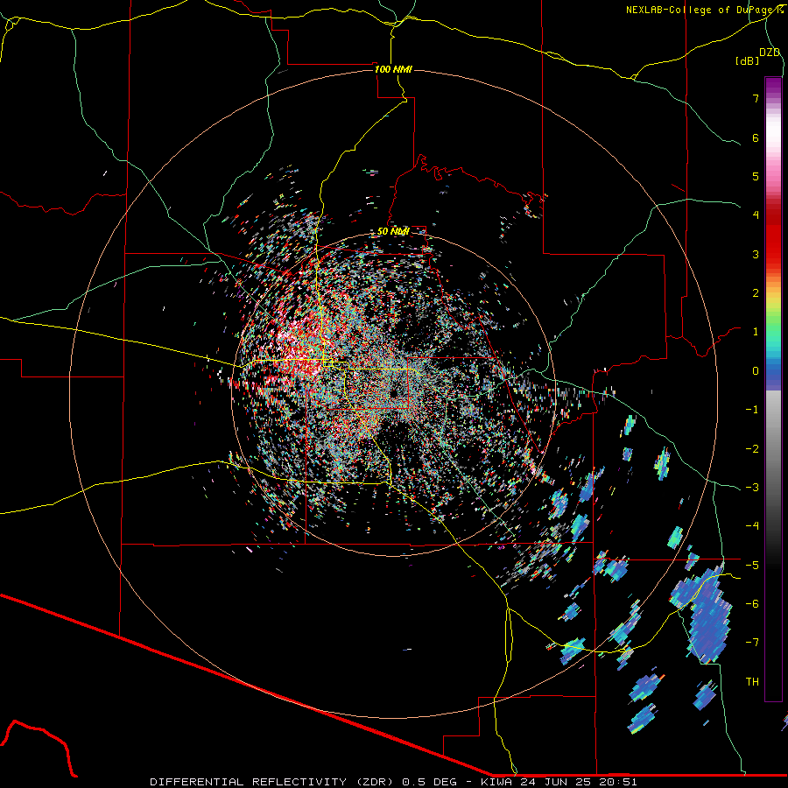Click the "6" tick label on the scale
Viewport: 788px width, 788px height.
click(756, 137)
